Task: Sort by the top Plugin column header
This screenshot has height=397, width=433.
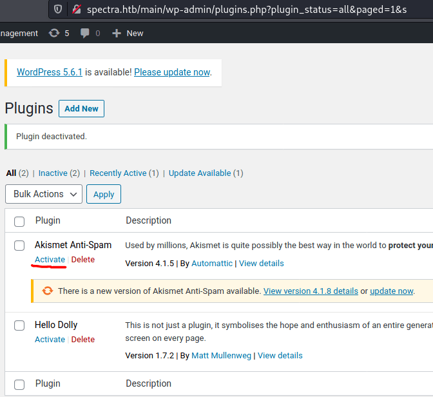Action: [48, 220]
